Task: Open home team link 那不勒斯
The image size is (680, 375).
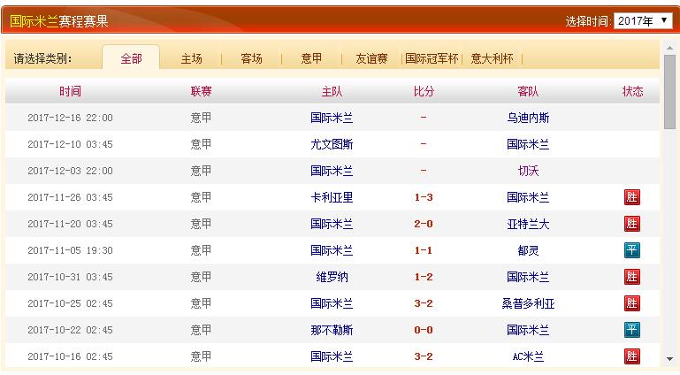Action: (332, 330)
